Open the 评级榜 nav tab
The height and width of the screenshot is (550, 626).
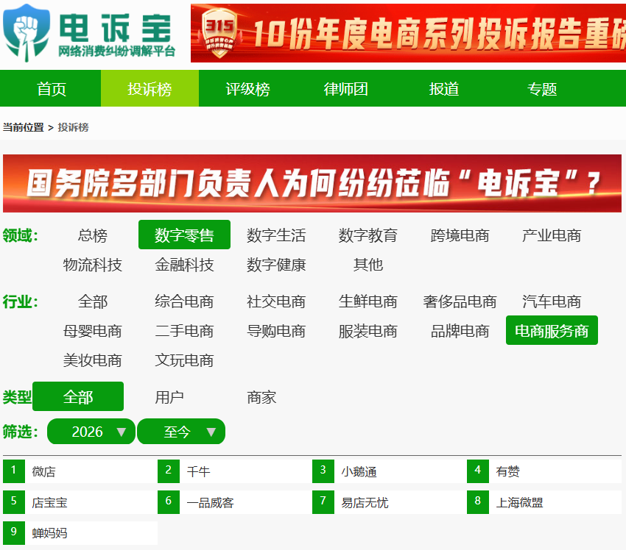coord(247,88)
